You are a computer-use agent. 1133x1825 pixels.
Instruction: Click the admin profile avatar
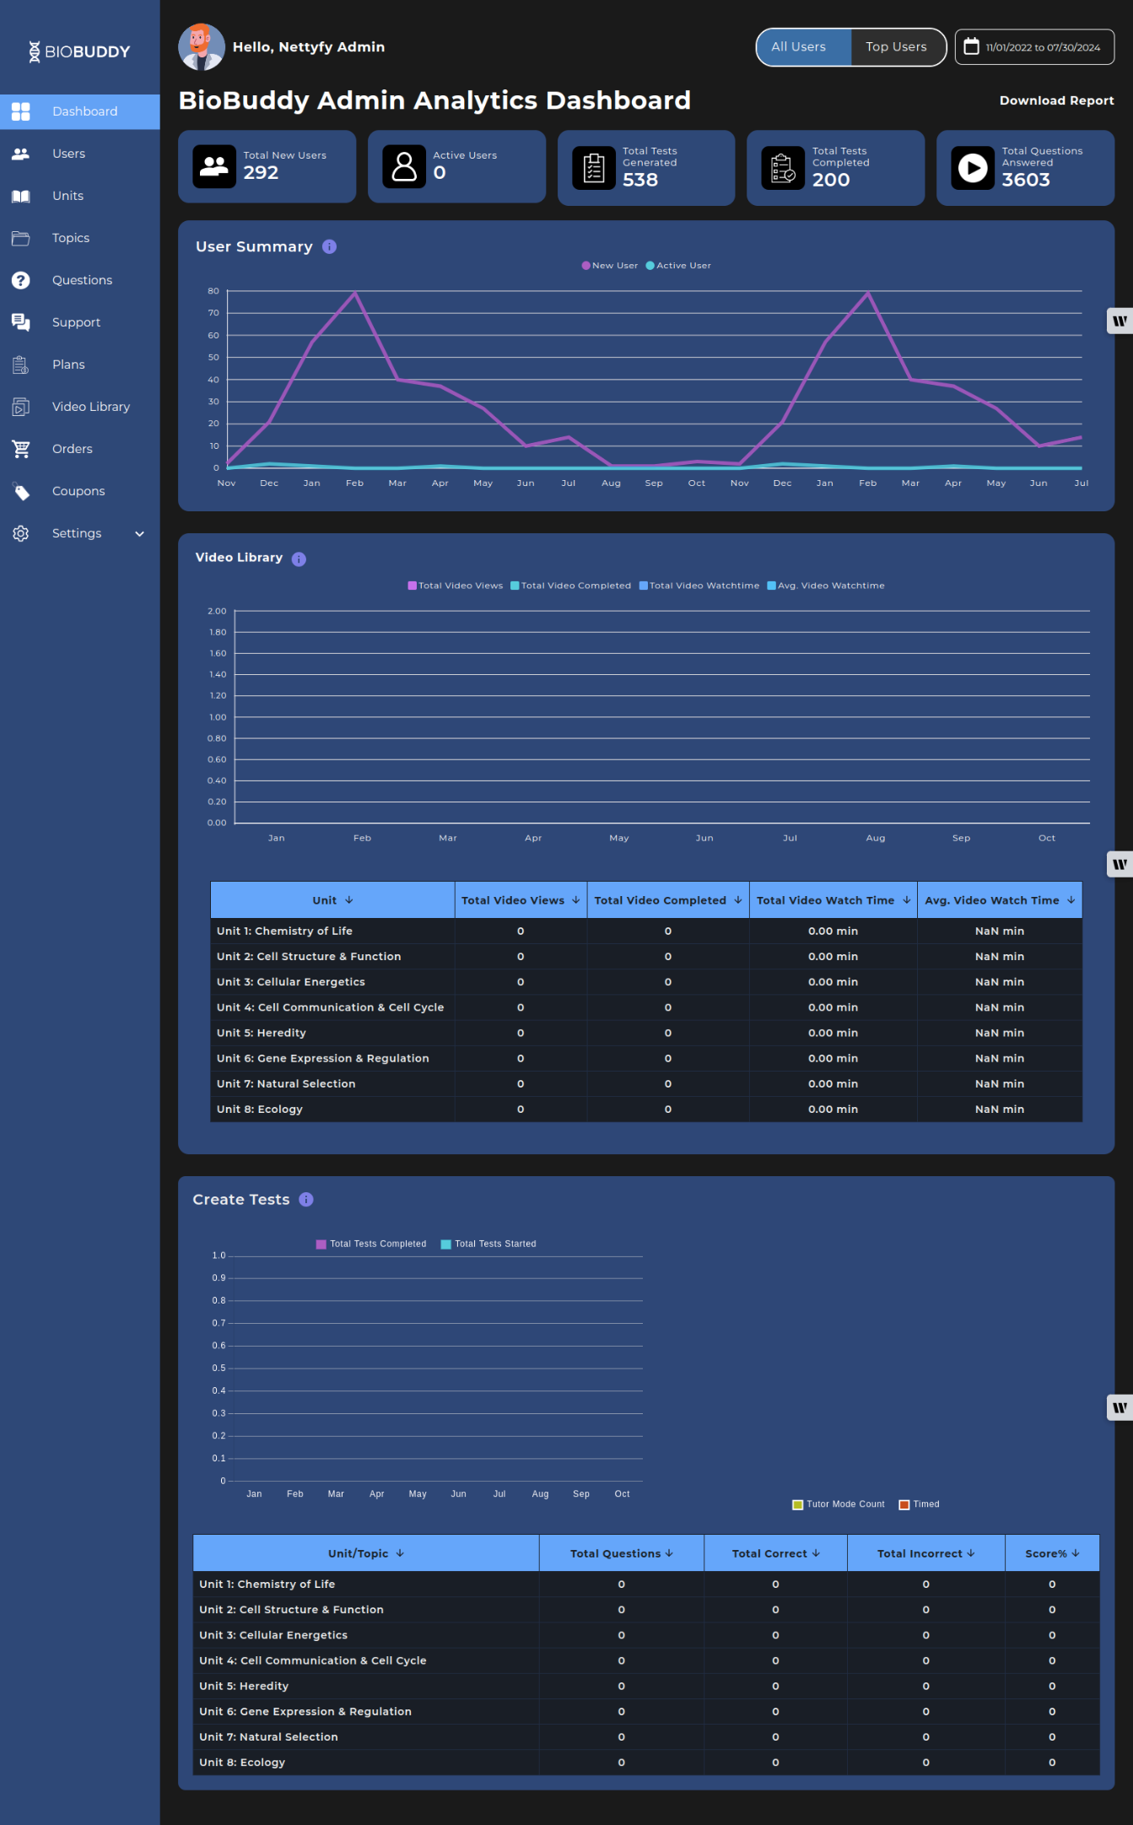(x=202, y=47)
